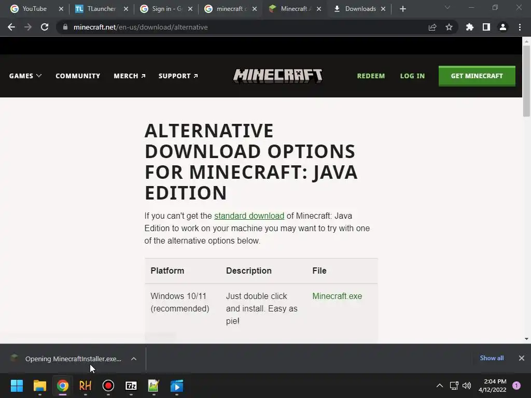Open the Chrome extensions puzzle icon
The height and width of the screenshot is (398, 531).
click(470, 27)
